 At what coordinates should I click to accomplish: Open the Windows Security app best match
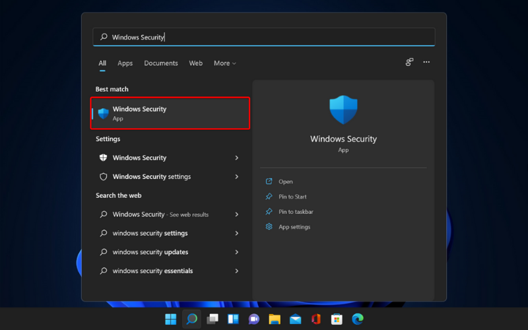pyautogui.click(x=170, y=114)
